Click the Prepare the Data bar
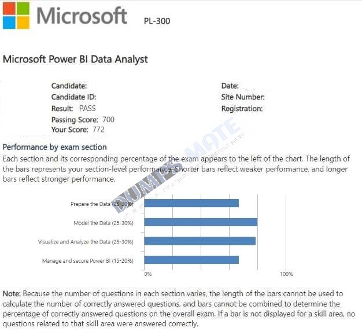Image resolution: width=362 pixels, height=335 pixels. (x=191, y=203)
